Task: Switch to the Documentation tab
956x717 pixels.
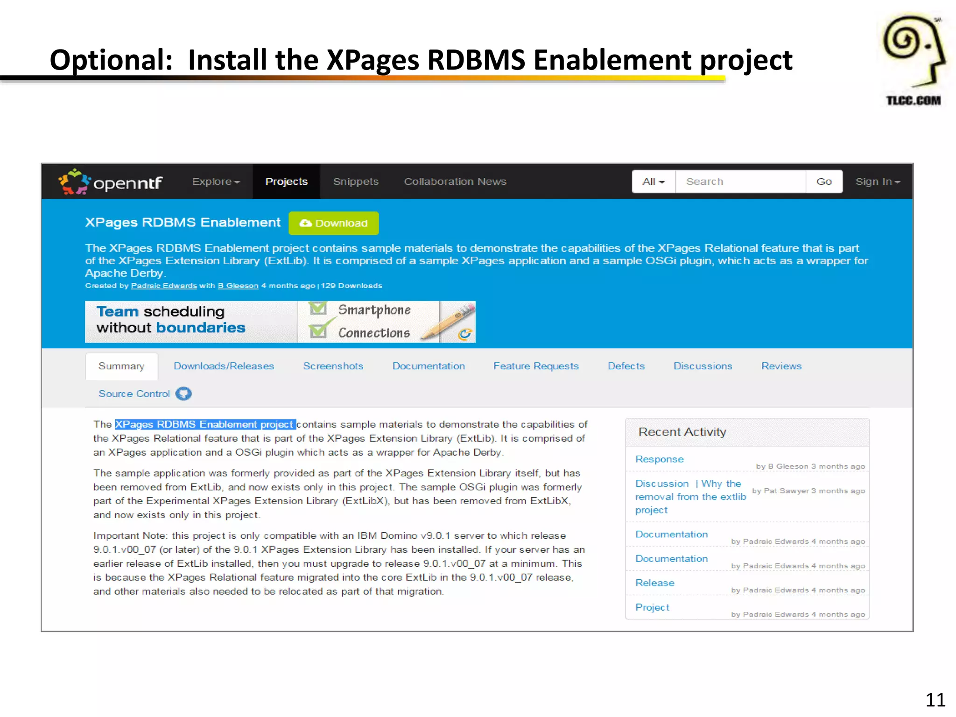Action: point(429,366)
